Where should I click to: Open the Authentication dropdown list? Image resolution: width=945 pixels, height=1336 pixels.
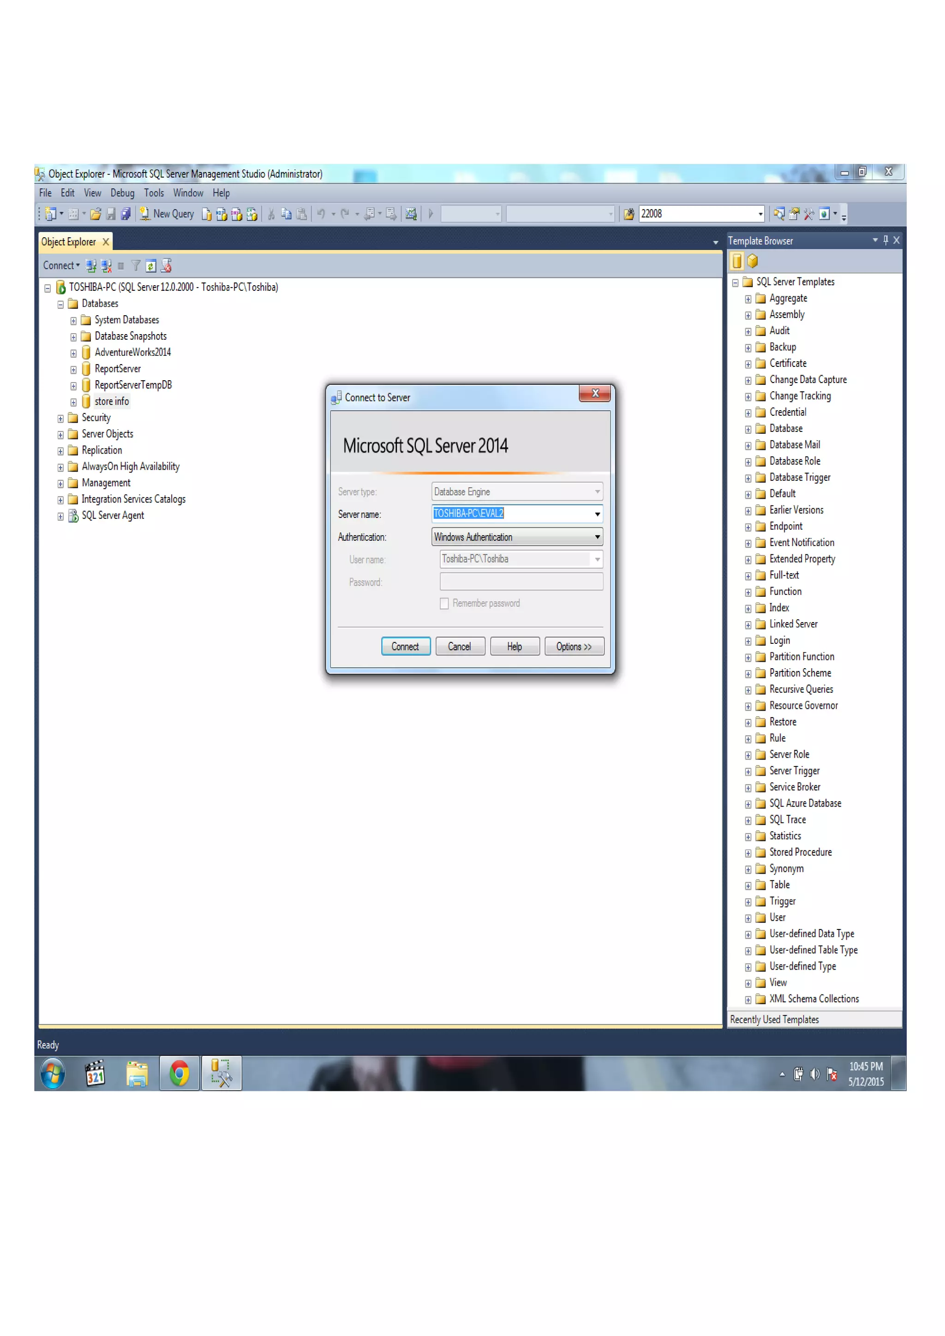point(597,537)
